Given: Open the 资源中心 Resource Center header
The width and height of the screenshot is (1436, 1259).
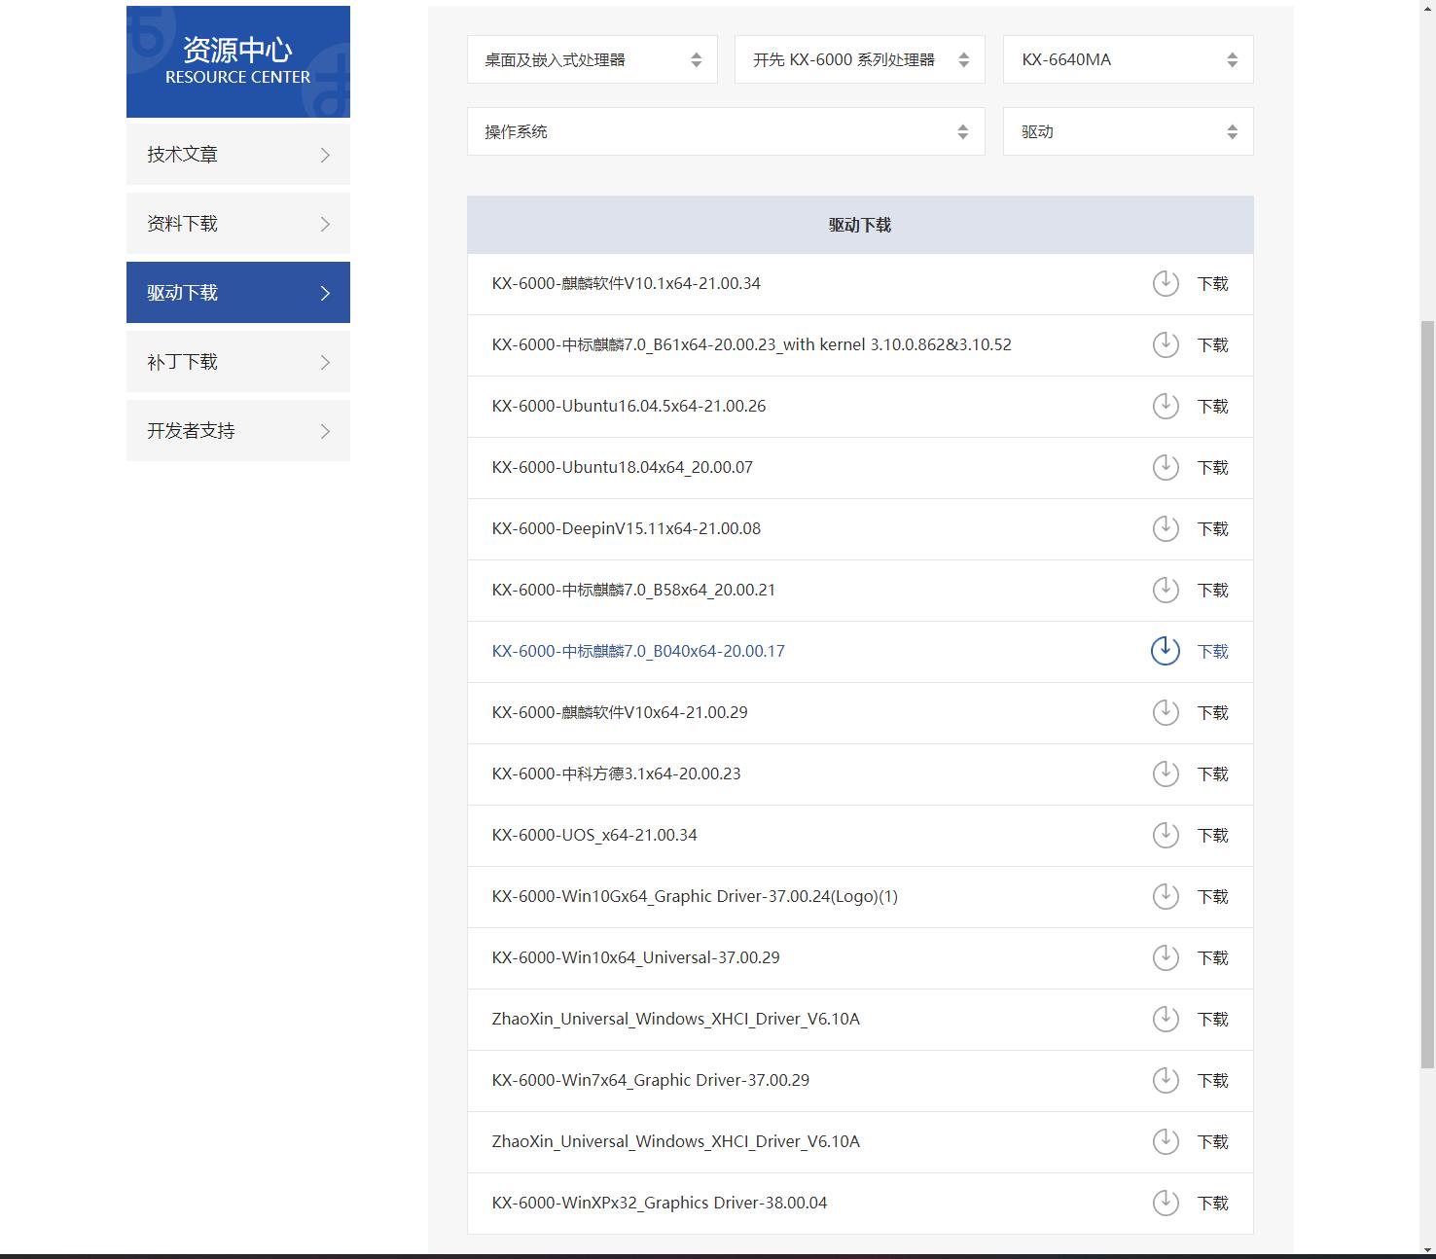Looking at the screenshot, I should 237,60.
